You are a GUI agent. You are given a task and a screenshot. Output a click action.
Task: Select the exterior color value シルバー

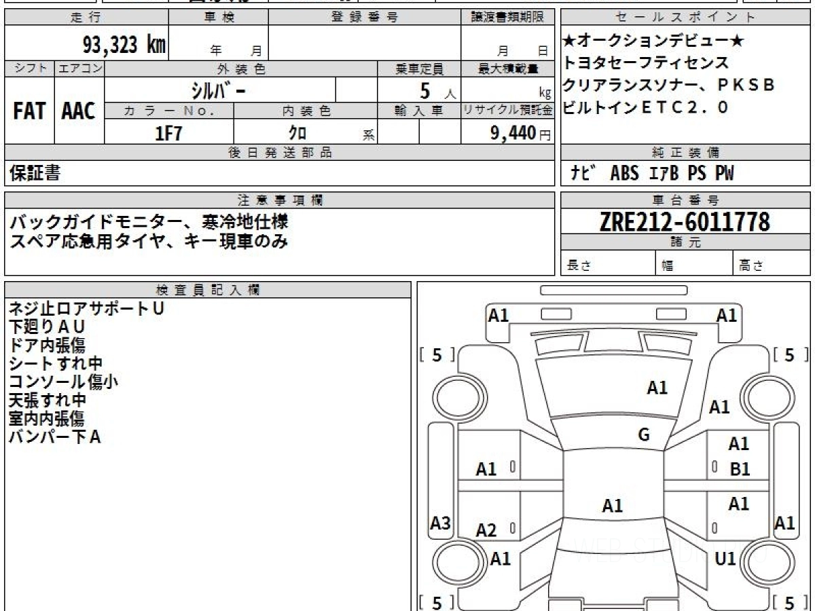[x=218, y=90]
